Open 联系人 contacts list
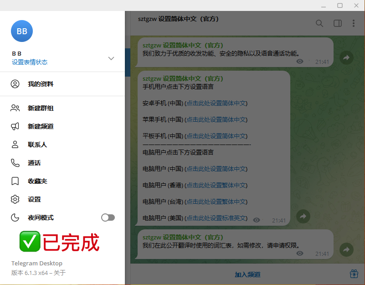This screenshot has width=365, height=285. 37,145
